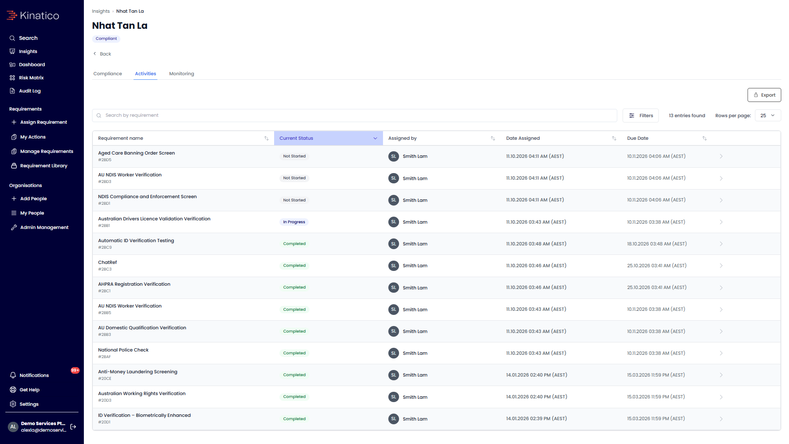Sort by Requirement name column

click(x=266, y=138)
